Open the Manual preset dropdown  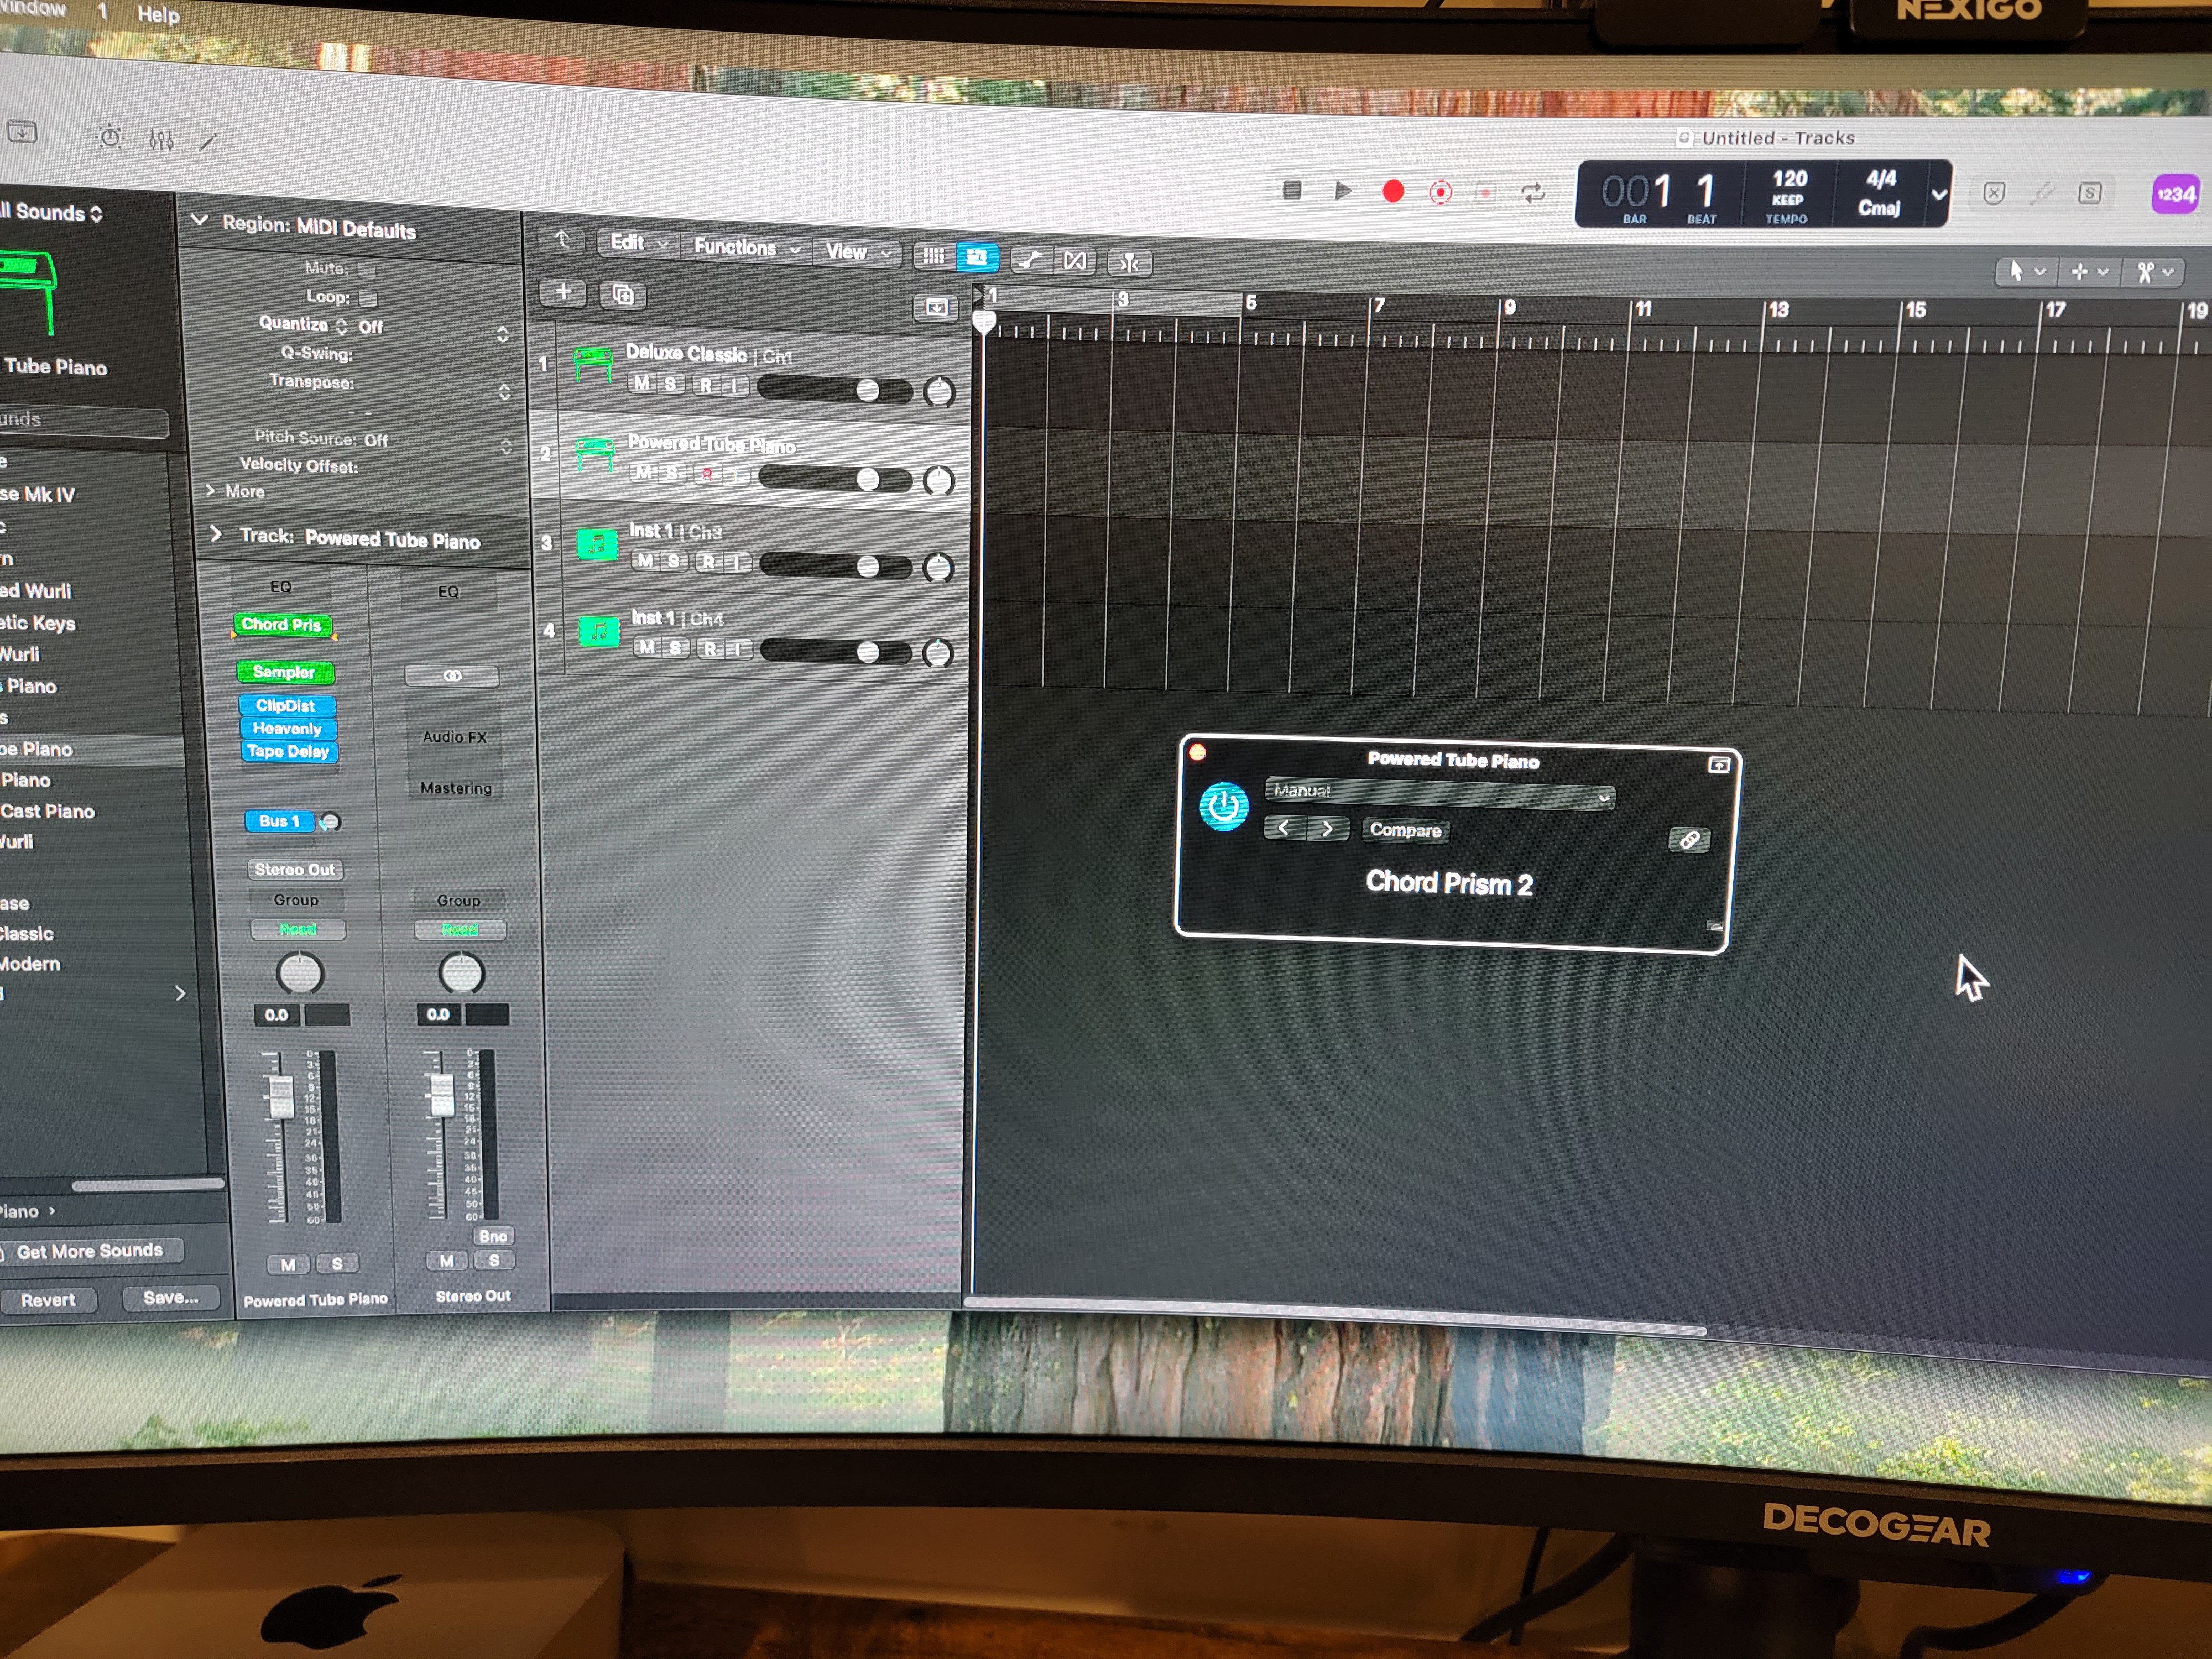tap(1439, 793)
